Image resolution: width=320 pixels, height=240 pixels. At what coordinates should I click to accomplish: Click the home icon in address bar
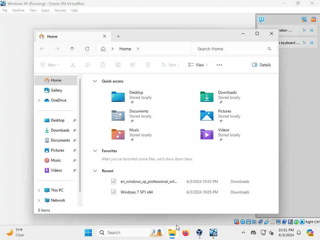coord(103,49)
